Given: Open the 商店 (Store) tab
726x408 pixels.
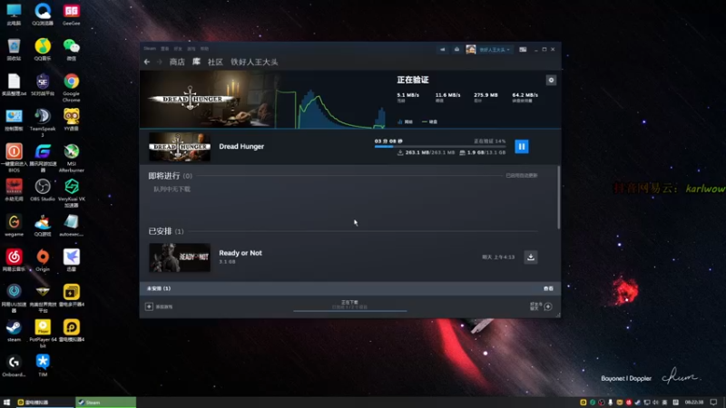Looking at the screenshot, I should pos(177,62).
